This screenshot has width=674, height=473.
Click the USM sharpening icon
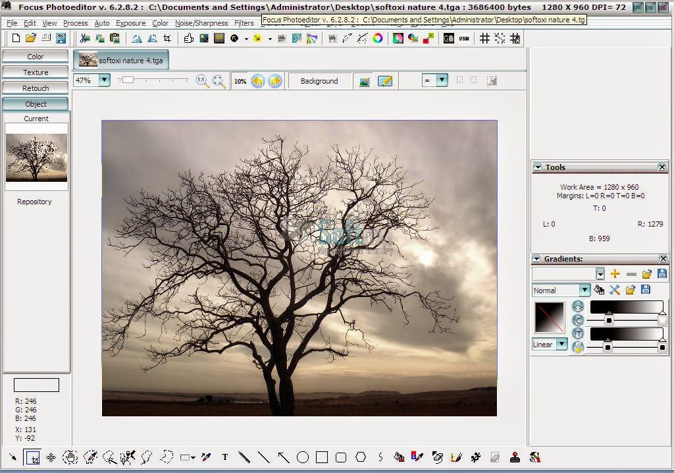463,38
